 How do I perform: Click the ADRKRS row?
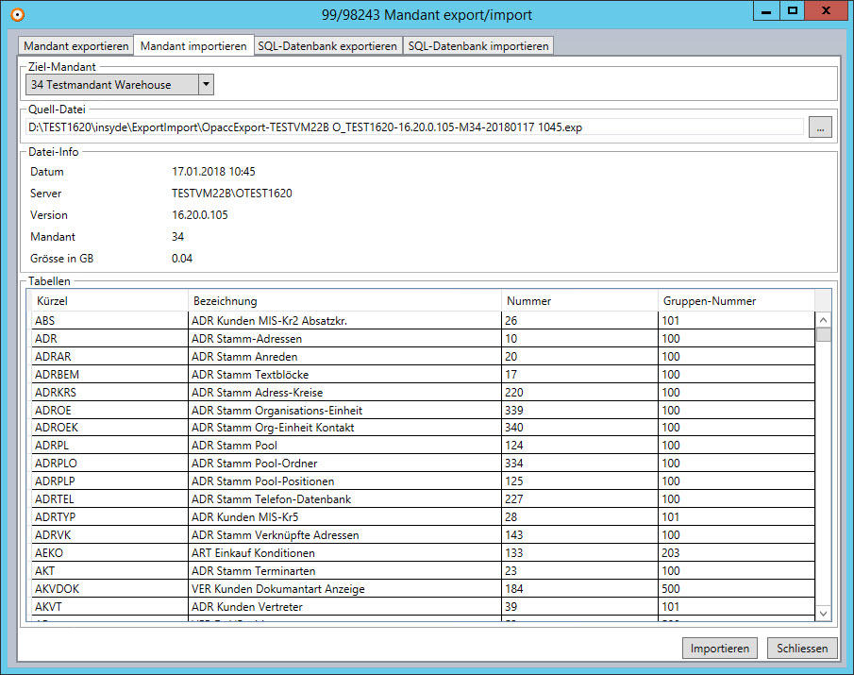point(423,392)
